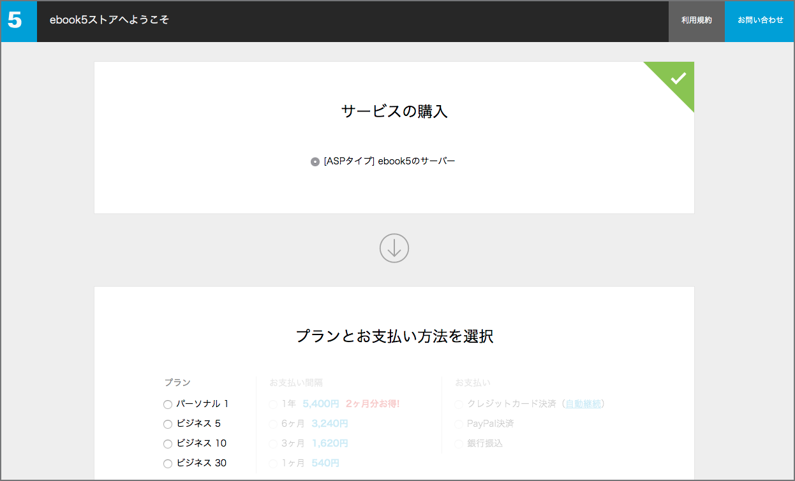
Task: Select PayPal決済 payment method
Action: pyautogui.click(x=459, y=424)
